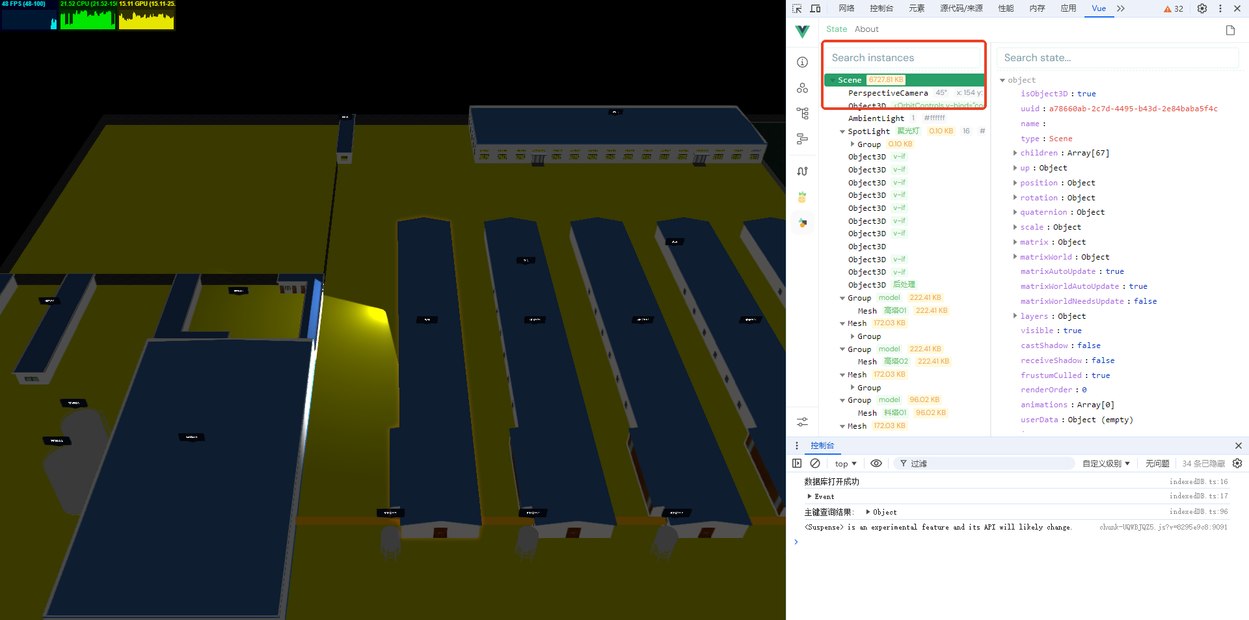
Task: Close the console drawer
Action: pos(1239,446)
